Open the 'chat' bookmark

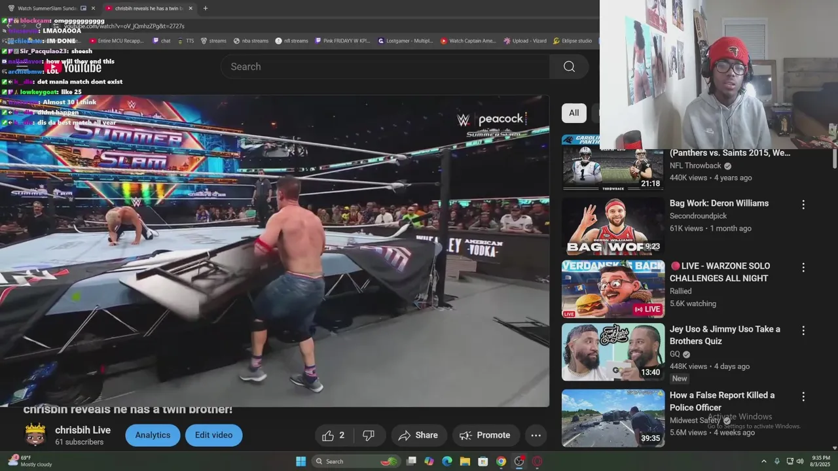(161, 41)
